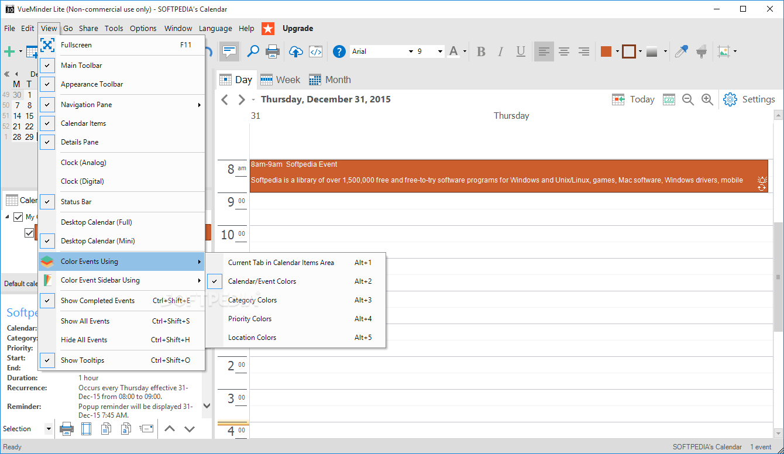Screen dimensions: 784x454
Task: Toggle Status Bar visibility
Action: point(122,202)
